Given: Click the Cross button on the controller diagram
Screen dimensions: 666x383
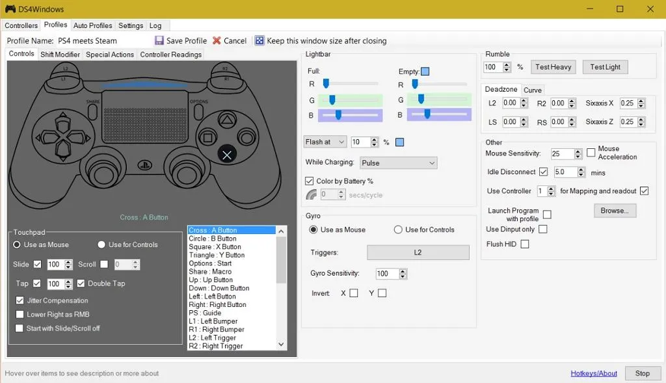Looking at the screenshot, I should 227,155.
